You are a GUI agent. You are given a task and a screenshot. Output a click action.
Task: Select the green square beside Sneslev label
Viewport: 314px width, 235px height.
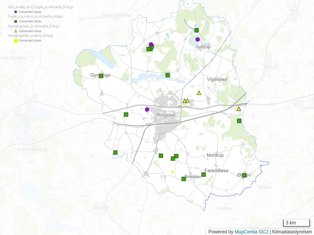[183, 179]
